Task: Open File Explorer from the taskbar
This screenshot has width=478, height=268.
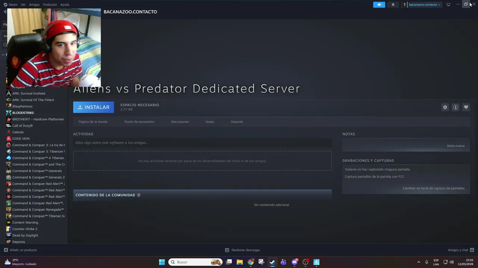Action: click(x=240, y=262)
